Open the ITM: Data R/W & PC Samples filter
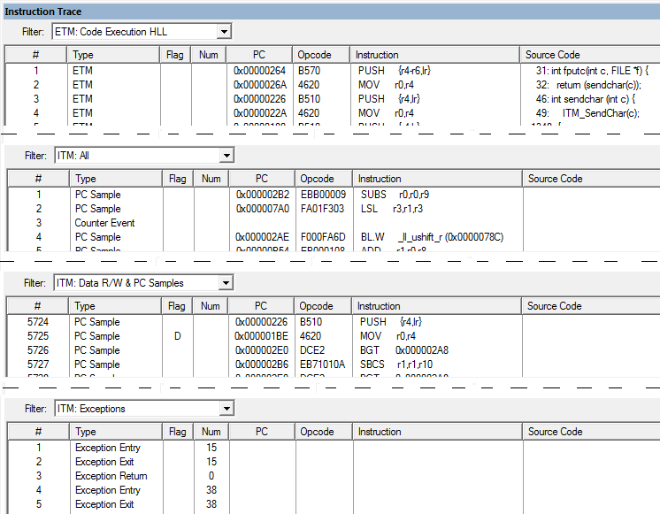This screenshot has height=514, width=660. tap(226, 283)
